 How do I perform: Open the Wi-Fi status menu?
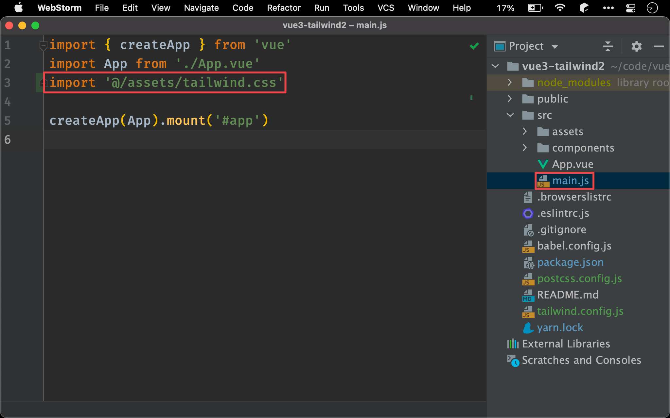click(560, 8)
